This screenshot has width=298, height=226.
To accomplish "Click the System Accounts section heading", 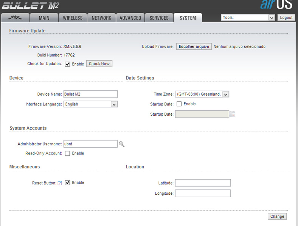I will coord(28,128).
